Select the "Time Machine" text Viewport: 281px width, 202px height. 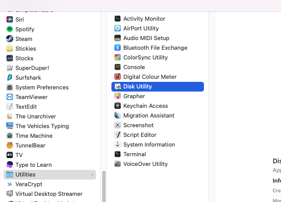click(34, 136)
